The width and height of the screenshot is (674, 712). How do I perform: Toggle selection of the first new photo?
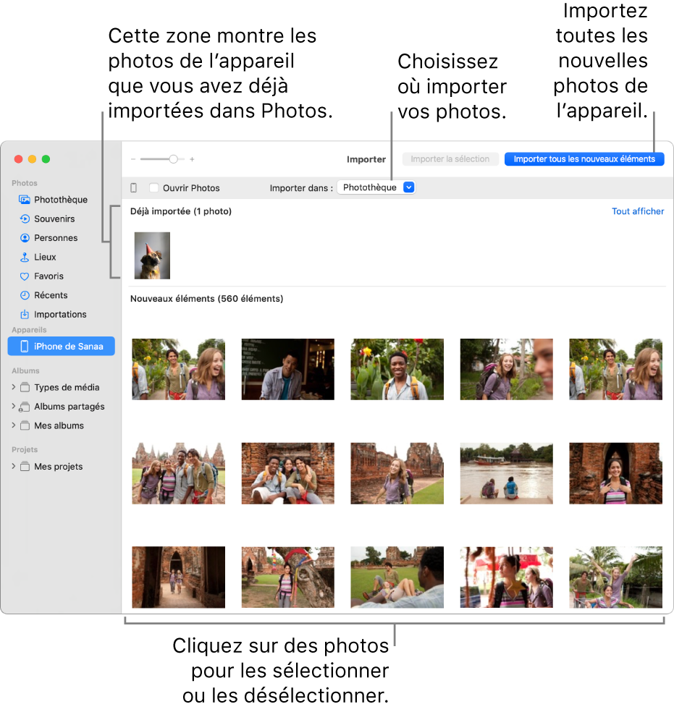[x=178, y=369]
